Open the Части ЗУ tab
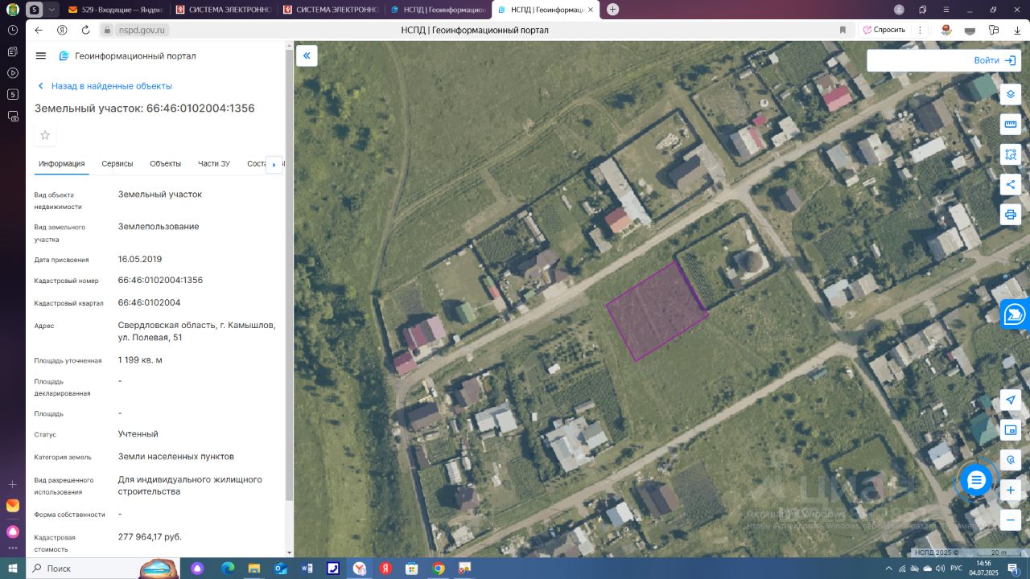1030x579 pixels. click(214, 163)
